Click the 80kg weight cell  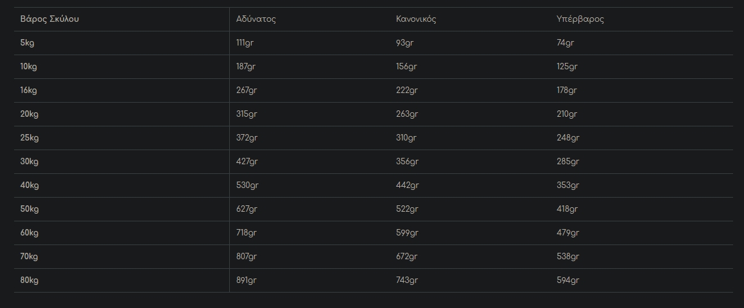tap(30, 280)
